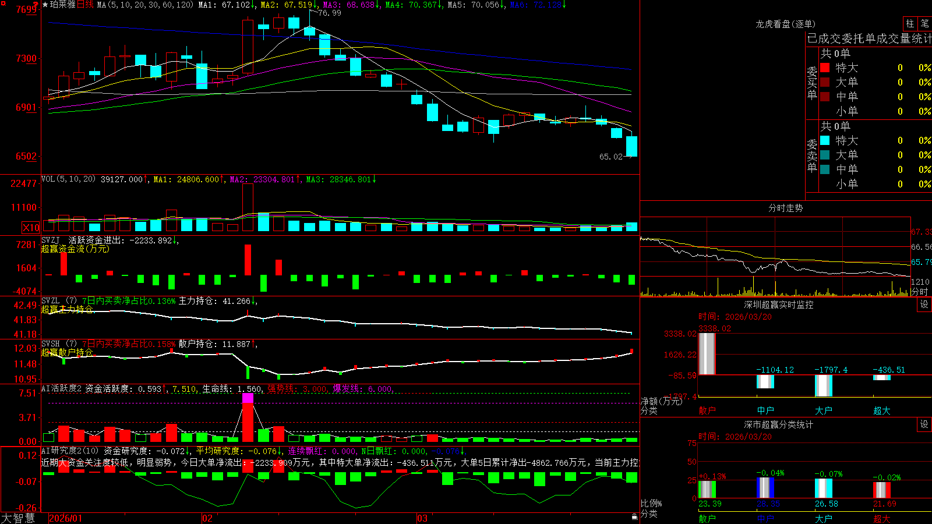Image resolution: width=932 pixels, height=524 pixels.
Task: Click the 资金活跃度: 0.593 value
Action: [x=123, y=388]
